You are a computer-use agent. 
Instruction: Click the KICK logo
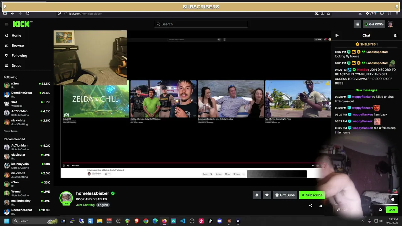23,24
